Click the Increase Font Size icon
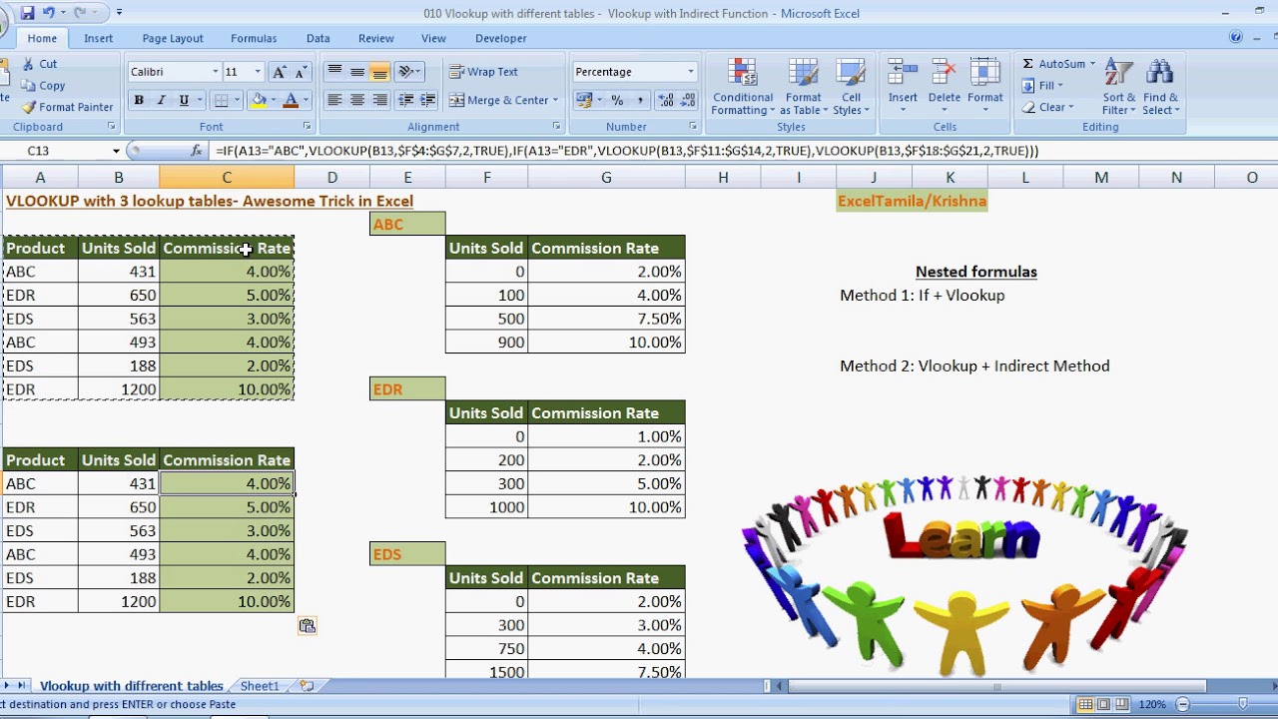Screen dimensions: 1278x719 280,72
